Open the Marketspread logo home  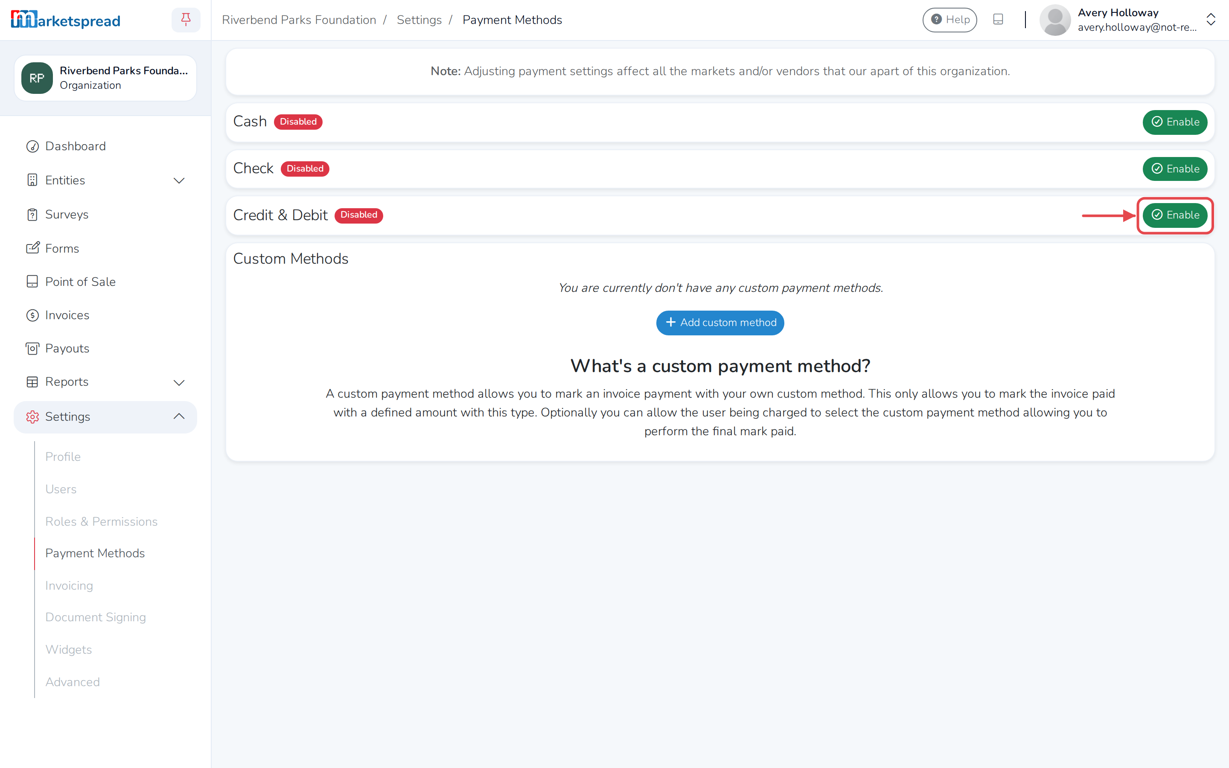(66, 20)
